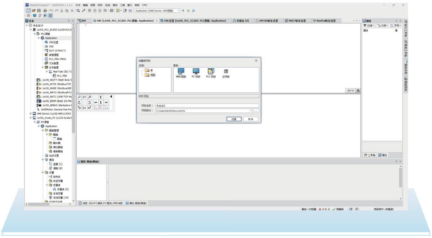Pick the PLC 项目 template
This screenshot has height=238, width=432.
tap(211, 71)
